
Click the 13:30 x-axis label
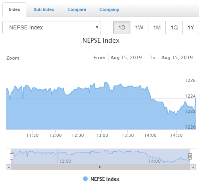[x=128, y=135]
